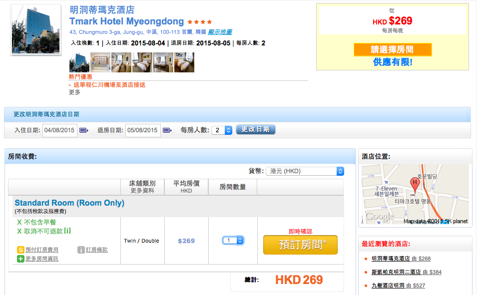Click the 訂房條款 link

click(97, 250)
